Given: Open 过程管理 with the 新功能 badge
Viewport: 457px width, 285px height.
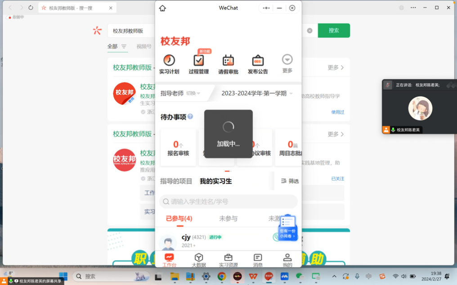Looking at the screenshot, I should [198, 64].
